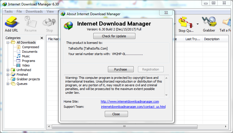The height and width of the screenshot is (133, 233).
Task: Maximize the main IDM window
Action: 214,3
